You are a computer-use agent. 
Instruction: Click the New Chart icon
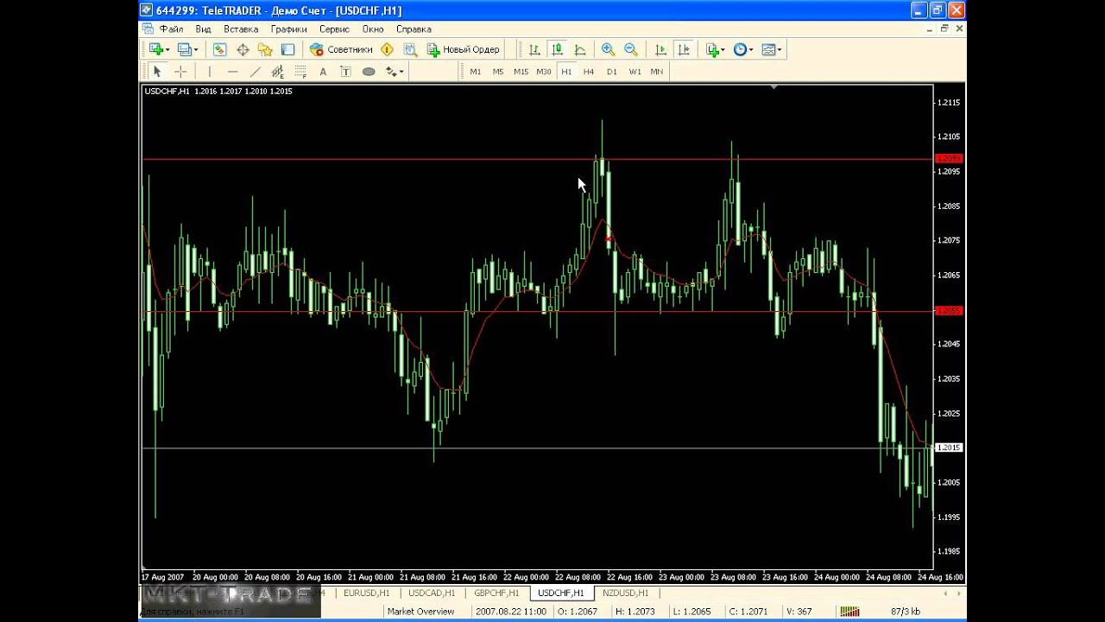[155, 49]
